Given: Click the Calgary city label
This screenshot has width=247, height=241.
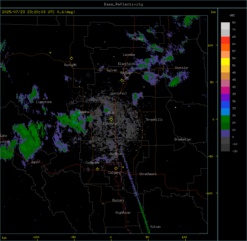Looking at the screenshot, I should coord(114,173).
